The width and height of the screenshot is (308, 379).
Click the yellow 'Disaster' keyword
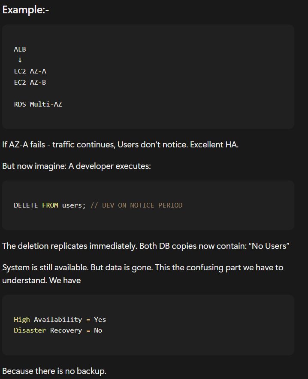(x=30, y=330)
